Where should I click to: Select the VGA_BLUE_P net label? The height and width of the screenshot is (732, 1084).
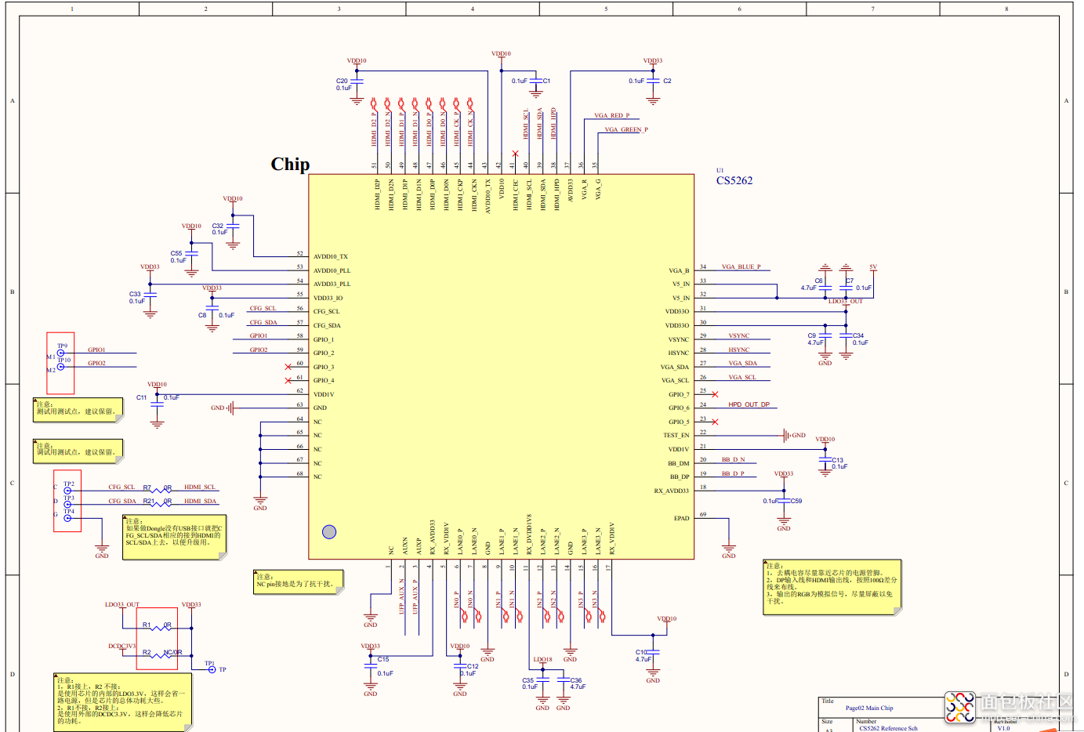741,266
